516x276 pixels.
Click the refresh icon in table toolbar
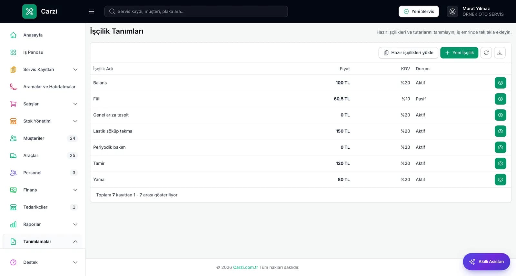pos(486,53)
